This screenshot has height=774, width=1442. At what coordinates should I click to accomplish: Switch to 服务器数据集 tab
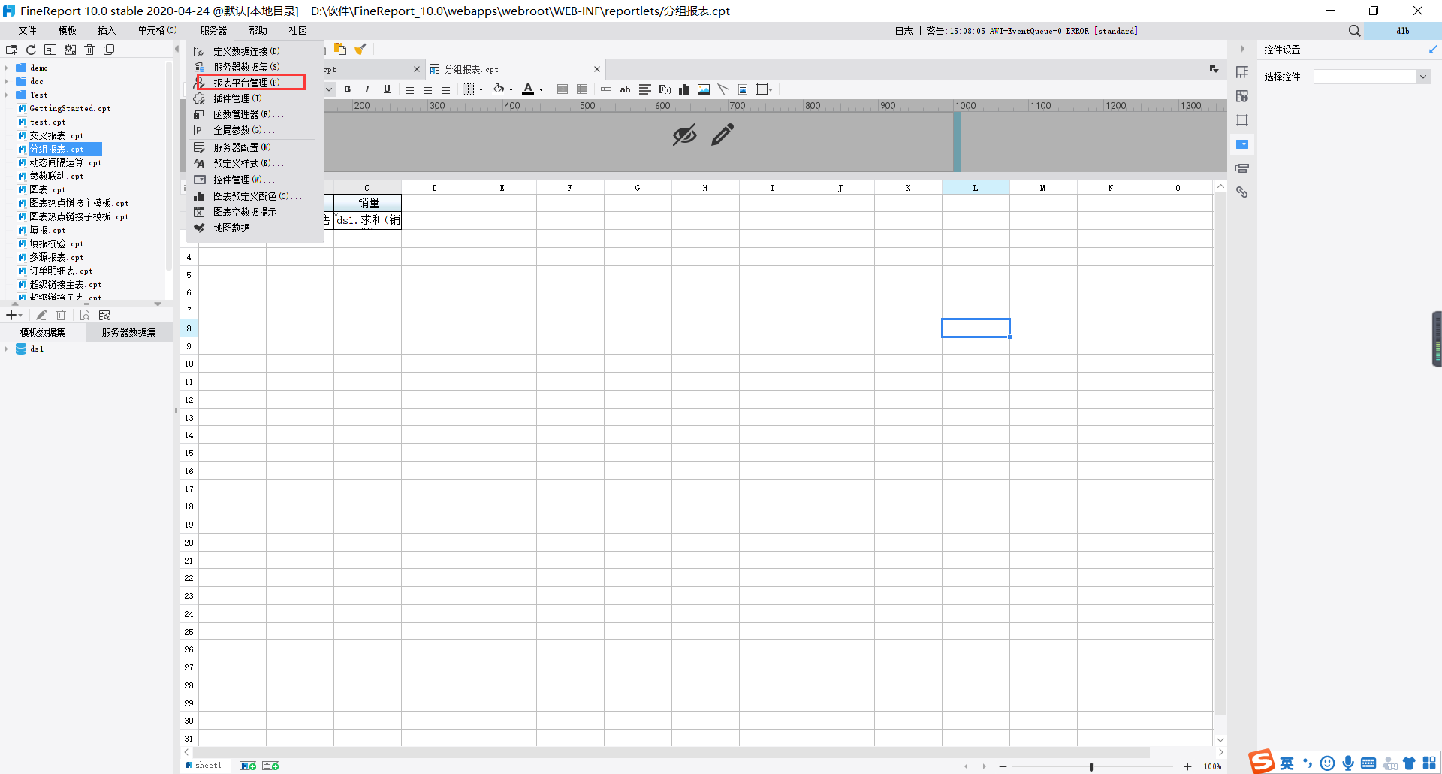(x=129, y=332)
